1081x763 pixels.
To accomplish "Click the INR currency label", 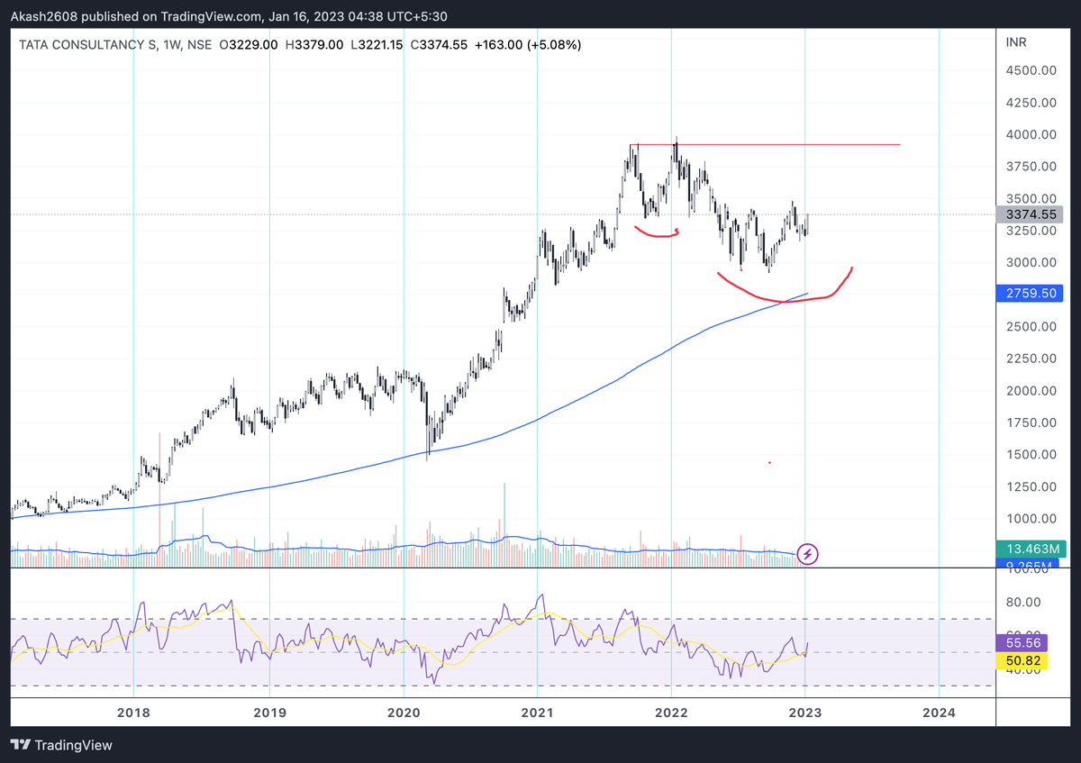I will click(1016, 42).
